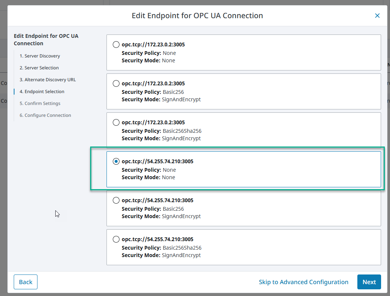Click the Basic256 policy text in the 172.23.0.2 card

pyautogui.click(x=173, y=92)
